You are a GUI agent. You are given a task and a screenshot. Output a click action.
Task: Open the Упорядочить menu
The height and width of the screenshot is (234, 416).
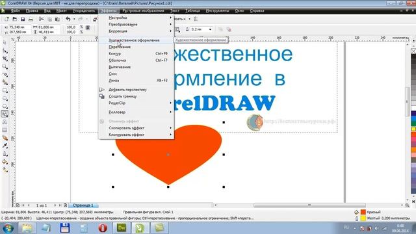point(84,11)
